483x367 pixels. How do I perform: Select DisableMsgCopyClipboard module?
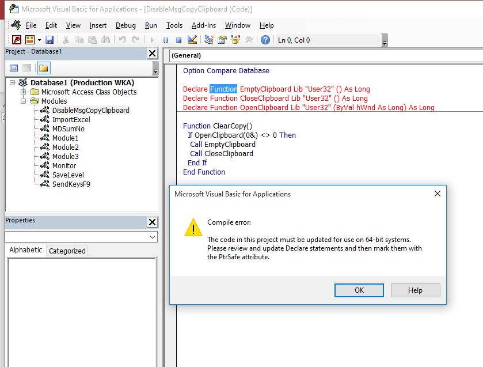[90, 111]
